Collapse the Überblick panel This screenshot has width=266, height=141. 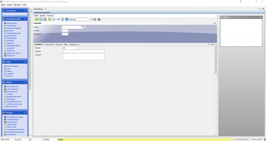click(x=215, y=23)
